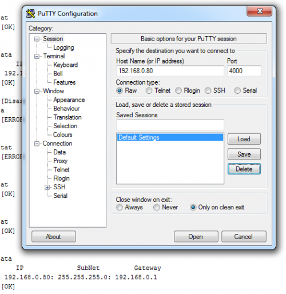Click the Cancel button
This screenshot has height=294, width=286.
244,237
